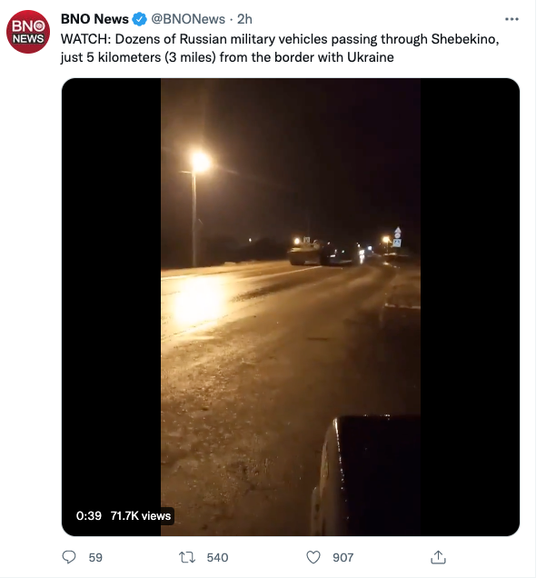Click the like count 907
This screenshot has height=578, width=546.
coord(342,557)
